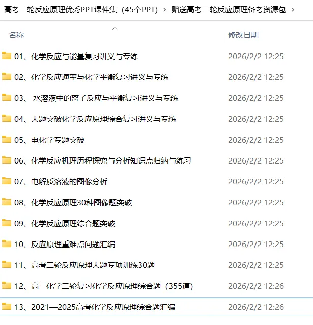
Task: Toggle sort arrow above 名称 column
Action: pyautogui.click(x=115, y=29)
